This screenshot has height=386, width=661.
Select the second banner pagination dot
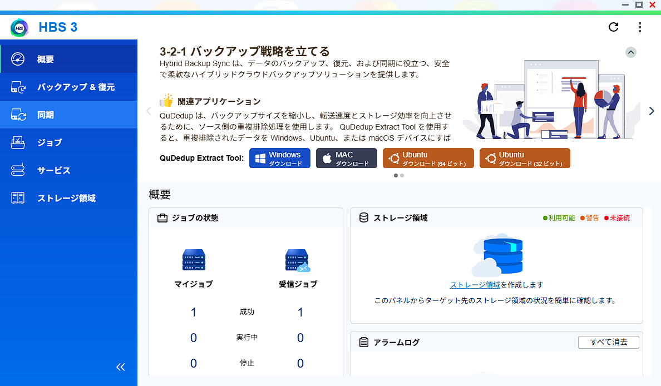pos(402,175)
